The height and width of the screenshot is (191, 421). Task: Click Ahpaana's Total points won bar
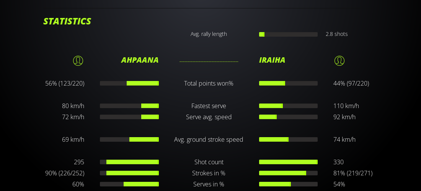[x=129, y=83]
